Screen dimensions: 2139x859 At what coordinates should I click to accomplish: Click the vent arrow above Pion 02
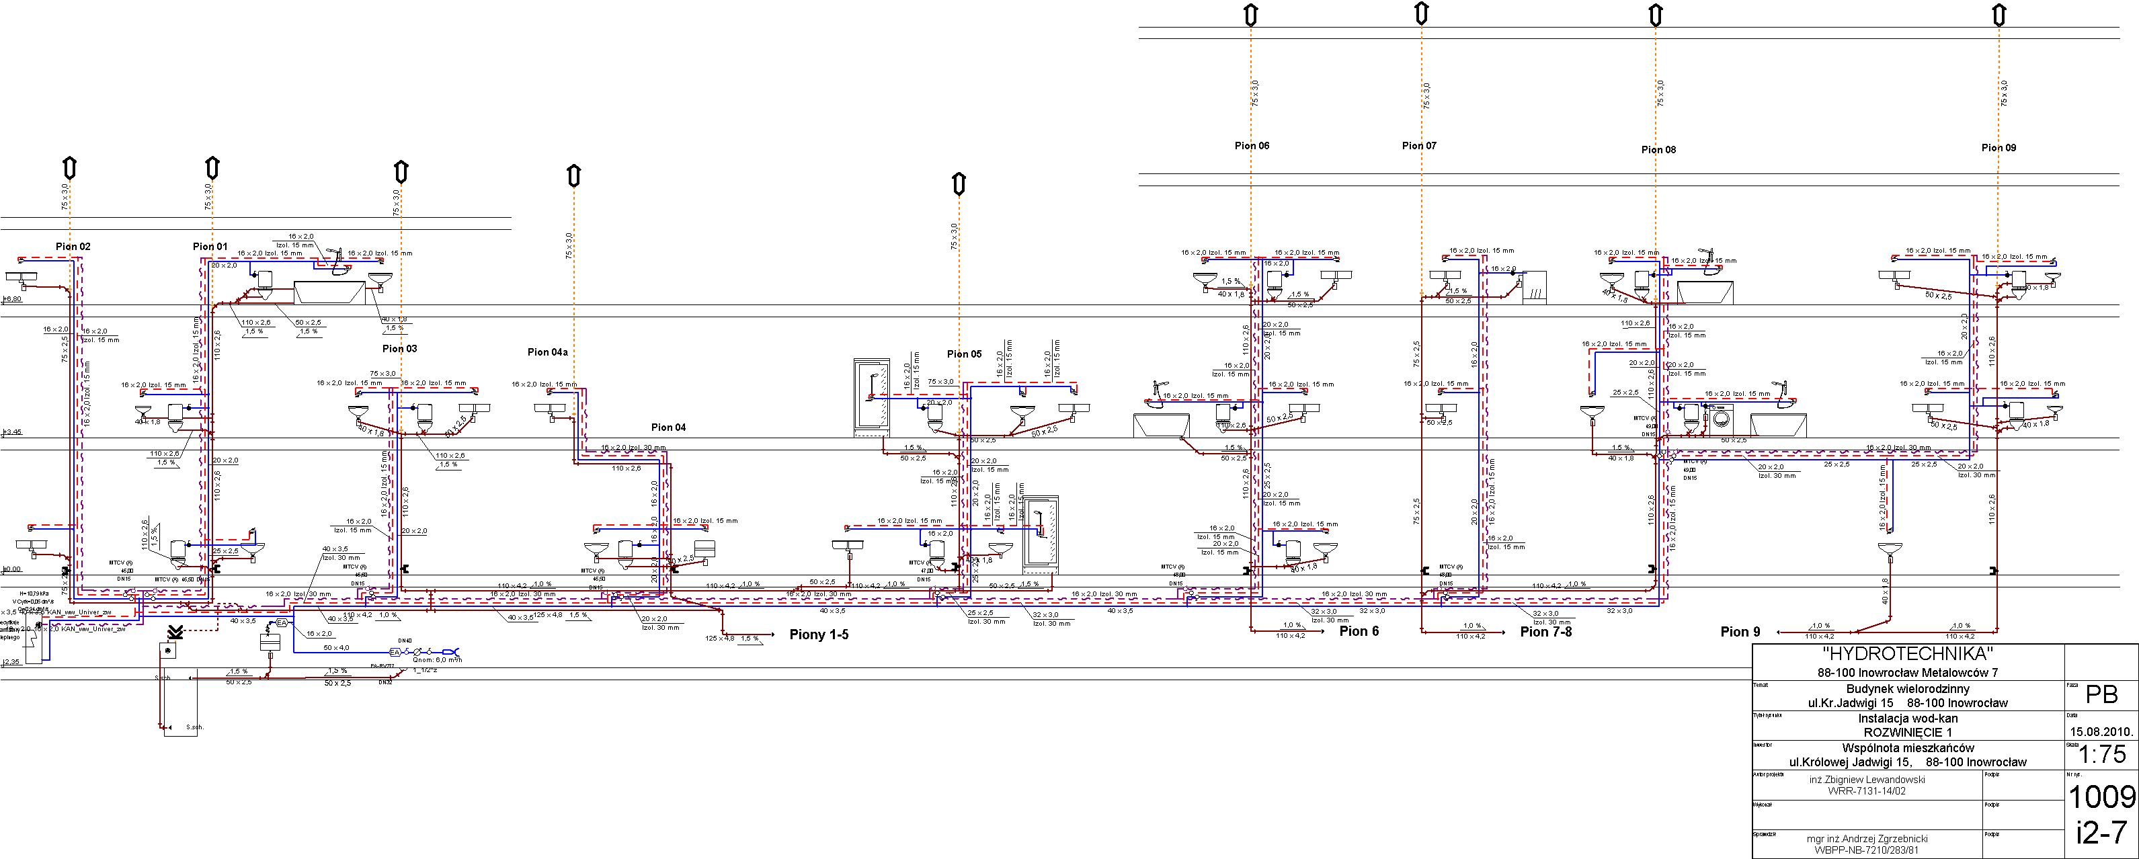point(70,167)
